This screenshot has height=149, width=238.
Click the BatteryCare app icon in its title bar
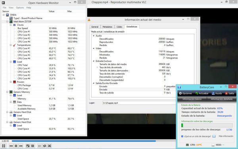click(179, 87)
